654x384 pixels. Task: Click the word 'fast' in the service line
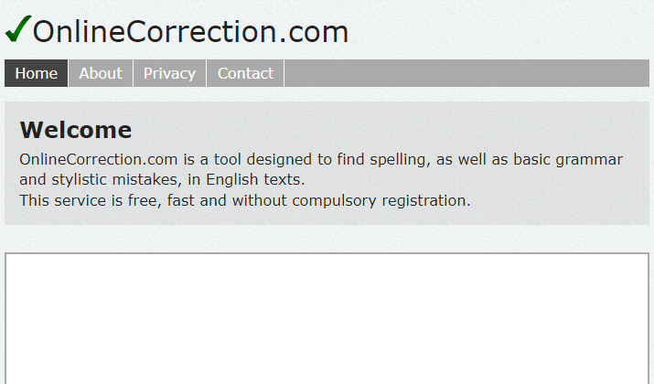pyautogui.click(x=180, y=200)
